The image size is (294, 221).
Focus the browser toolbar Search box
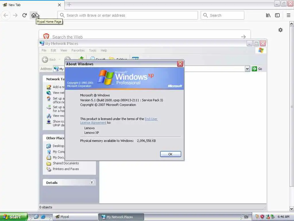pyautogui.click(x=223, y=15)
